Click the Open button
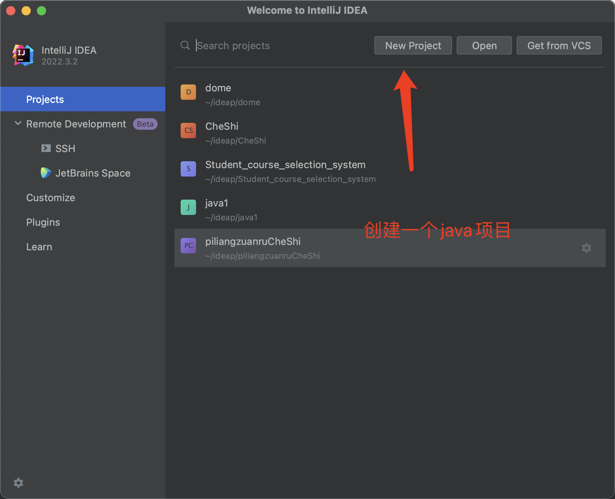 484,45
